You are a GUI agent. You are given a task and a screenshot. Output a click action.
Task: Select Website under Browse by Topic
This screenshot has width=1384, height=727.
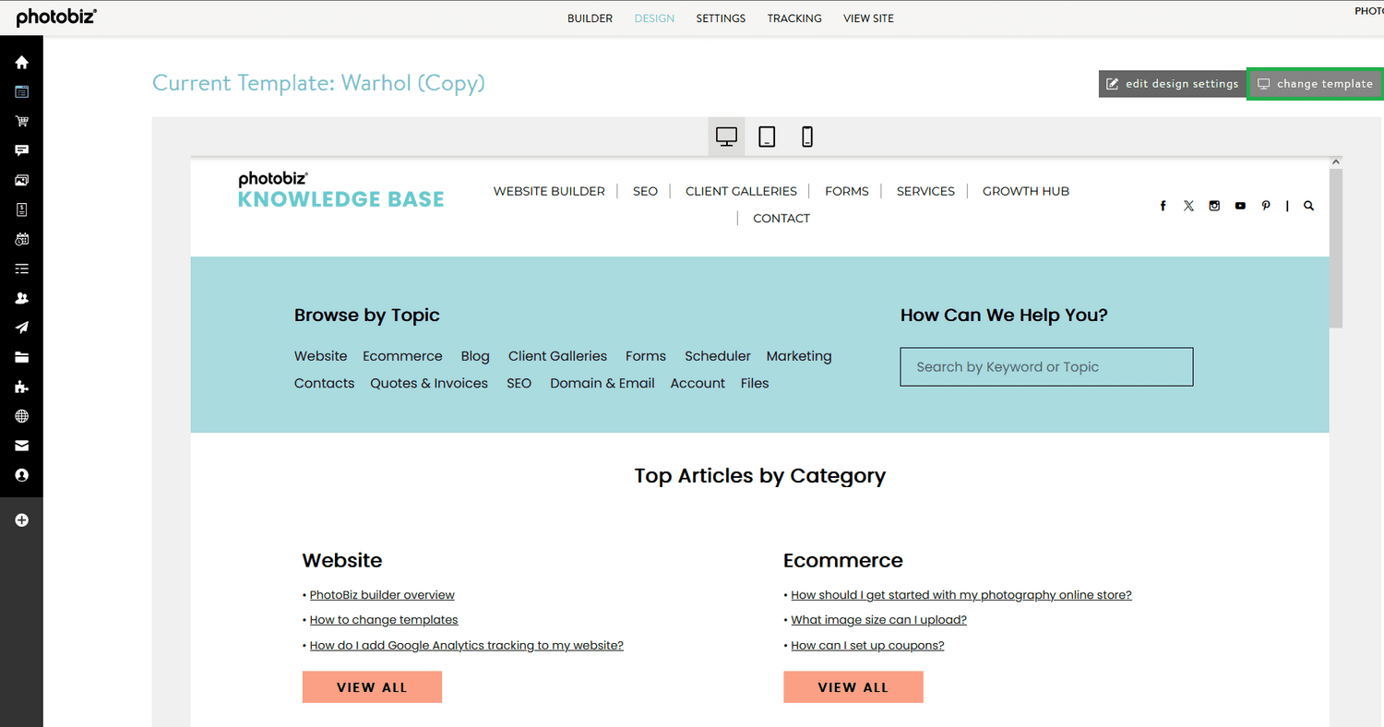(321, 356)
